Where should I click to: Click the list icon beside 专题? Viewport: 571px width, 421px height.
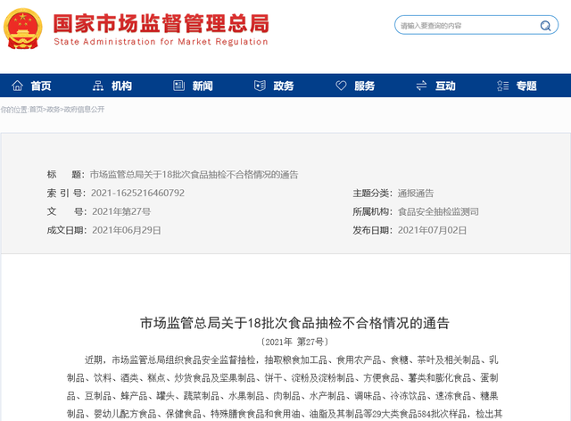pyautogui.click(x=503, y=86)
